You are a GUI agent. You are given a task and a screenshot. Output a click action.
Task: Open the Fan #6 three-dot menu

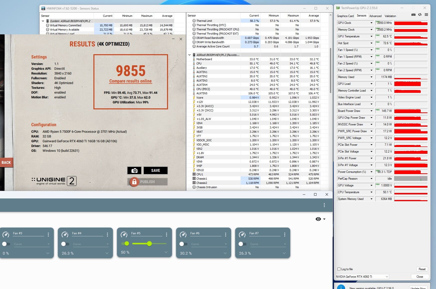tap(226, 235)
